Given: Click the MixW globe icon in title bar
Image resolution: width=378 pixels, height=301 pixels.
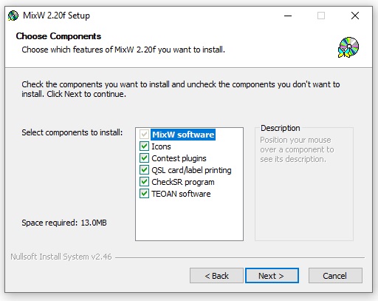Looking at the screenshot, I should click(13, 16).
